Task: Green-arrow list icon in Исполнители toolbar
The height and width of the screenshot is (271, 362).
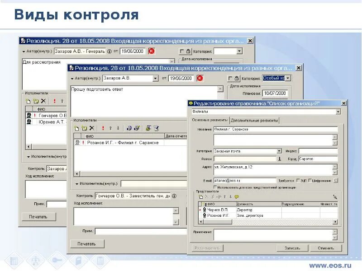Action: coord(148,128)
